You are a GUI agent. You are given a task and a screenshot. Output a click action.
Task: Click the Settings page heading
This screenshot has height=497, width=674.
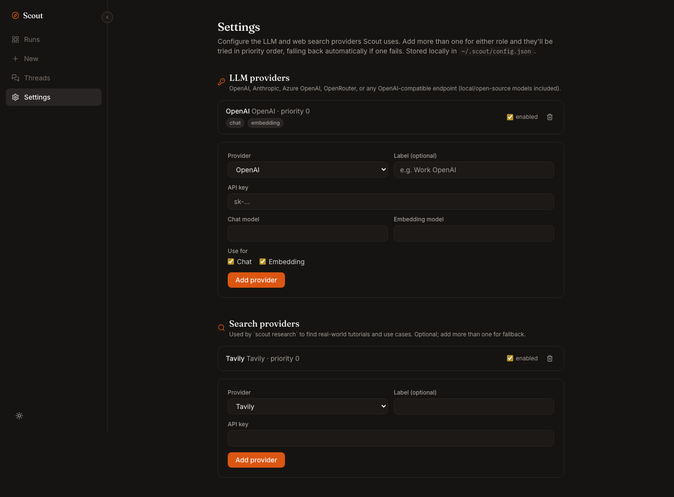click(239, 27)
